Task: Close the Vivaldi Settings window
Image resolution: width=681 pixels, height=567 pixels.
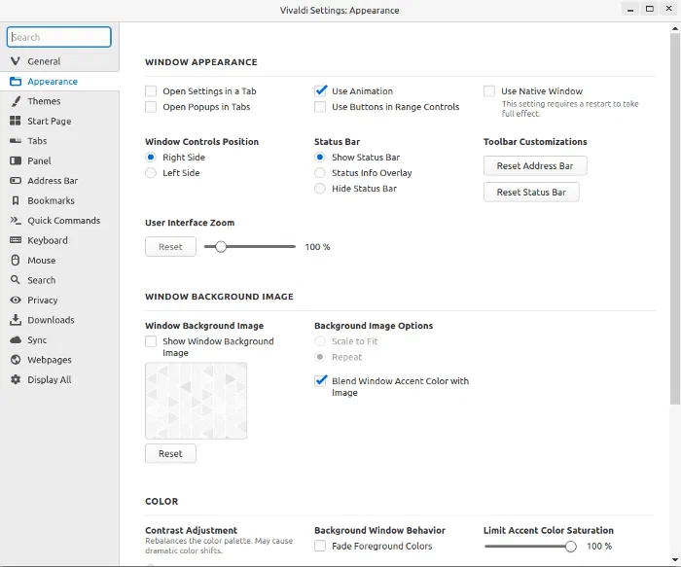Action: point(669,9)
